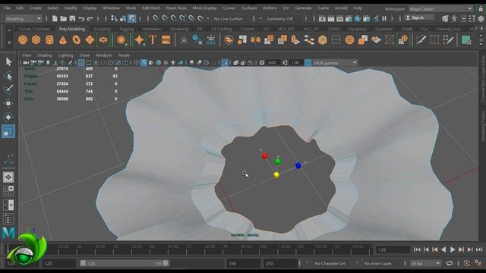Toggle the playback loop button
486x273 pixels.
pyautogui.click(x=450, y=263)
